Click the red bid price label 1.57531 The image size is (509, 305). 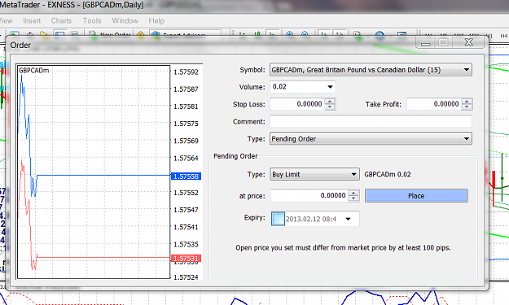tap(186, 259)
